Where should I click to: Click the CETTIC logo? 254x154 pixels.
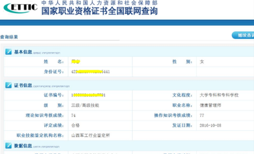pos(21,7)
